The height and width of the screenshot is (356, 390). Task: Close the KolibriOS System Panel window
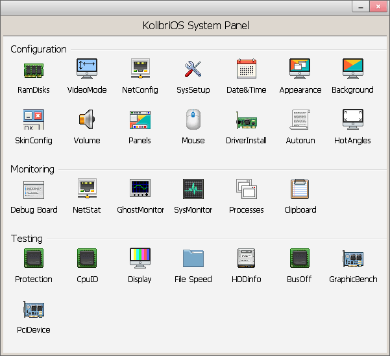378,6
